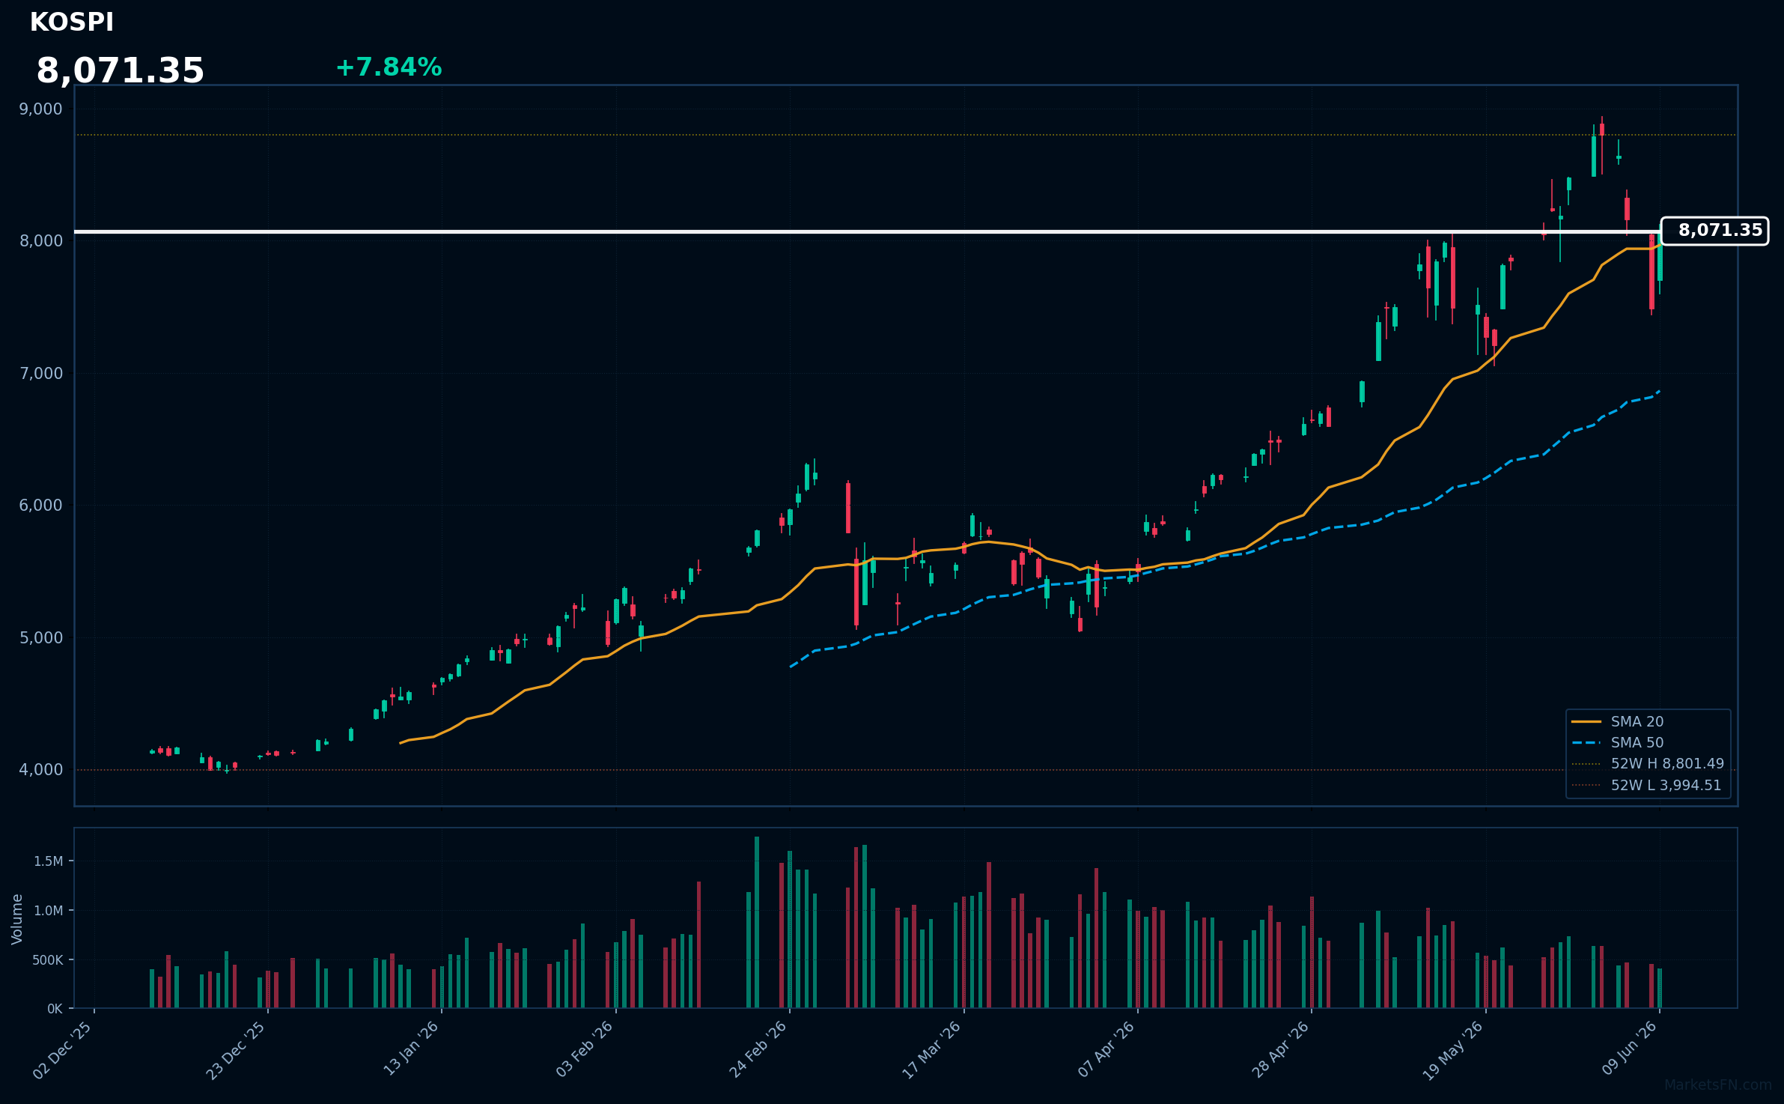This screenshot has width=1784, height=1104.
Task: Click the 8,071.35 price label on the current price line
Action: click(x=1714, y=231)
